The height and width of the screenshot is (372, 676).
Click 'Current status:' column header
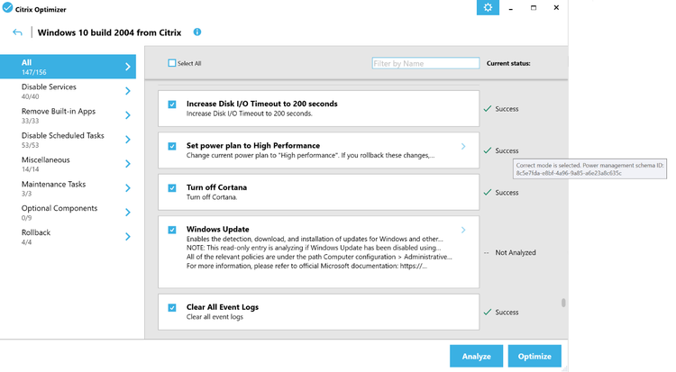pyautogui.click(x=508, y=63)
